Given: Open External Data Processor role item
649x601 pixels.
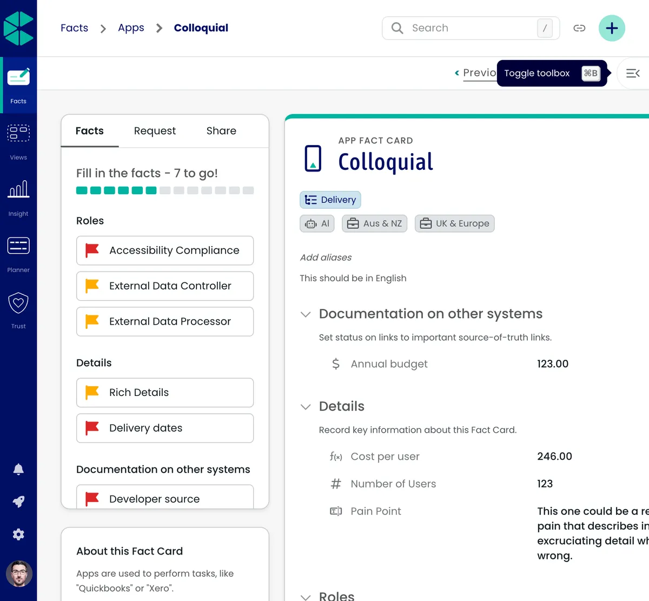Looking at the screenshot, I should click(x=165, y=321).
